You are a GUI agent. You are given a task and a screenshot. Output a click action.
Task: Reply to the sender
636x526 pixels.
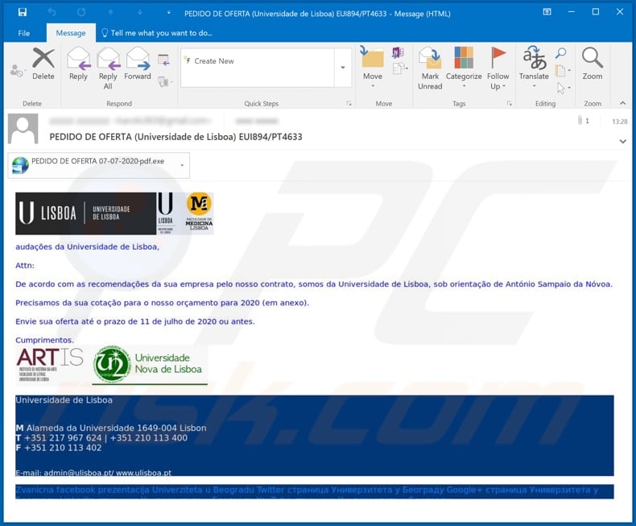[x=78, y=64]
